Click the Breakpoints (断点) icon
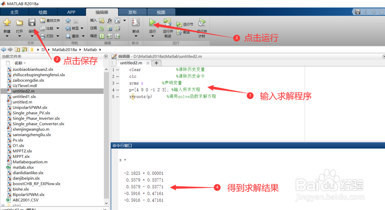Viewport: 385px width, 210px height. (x=136, y=22)
